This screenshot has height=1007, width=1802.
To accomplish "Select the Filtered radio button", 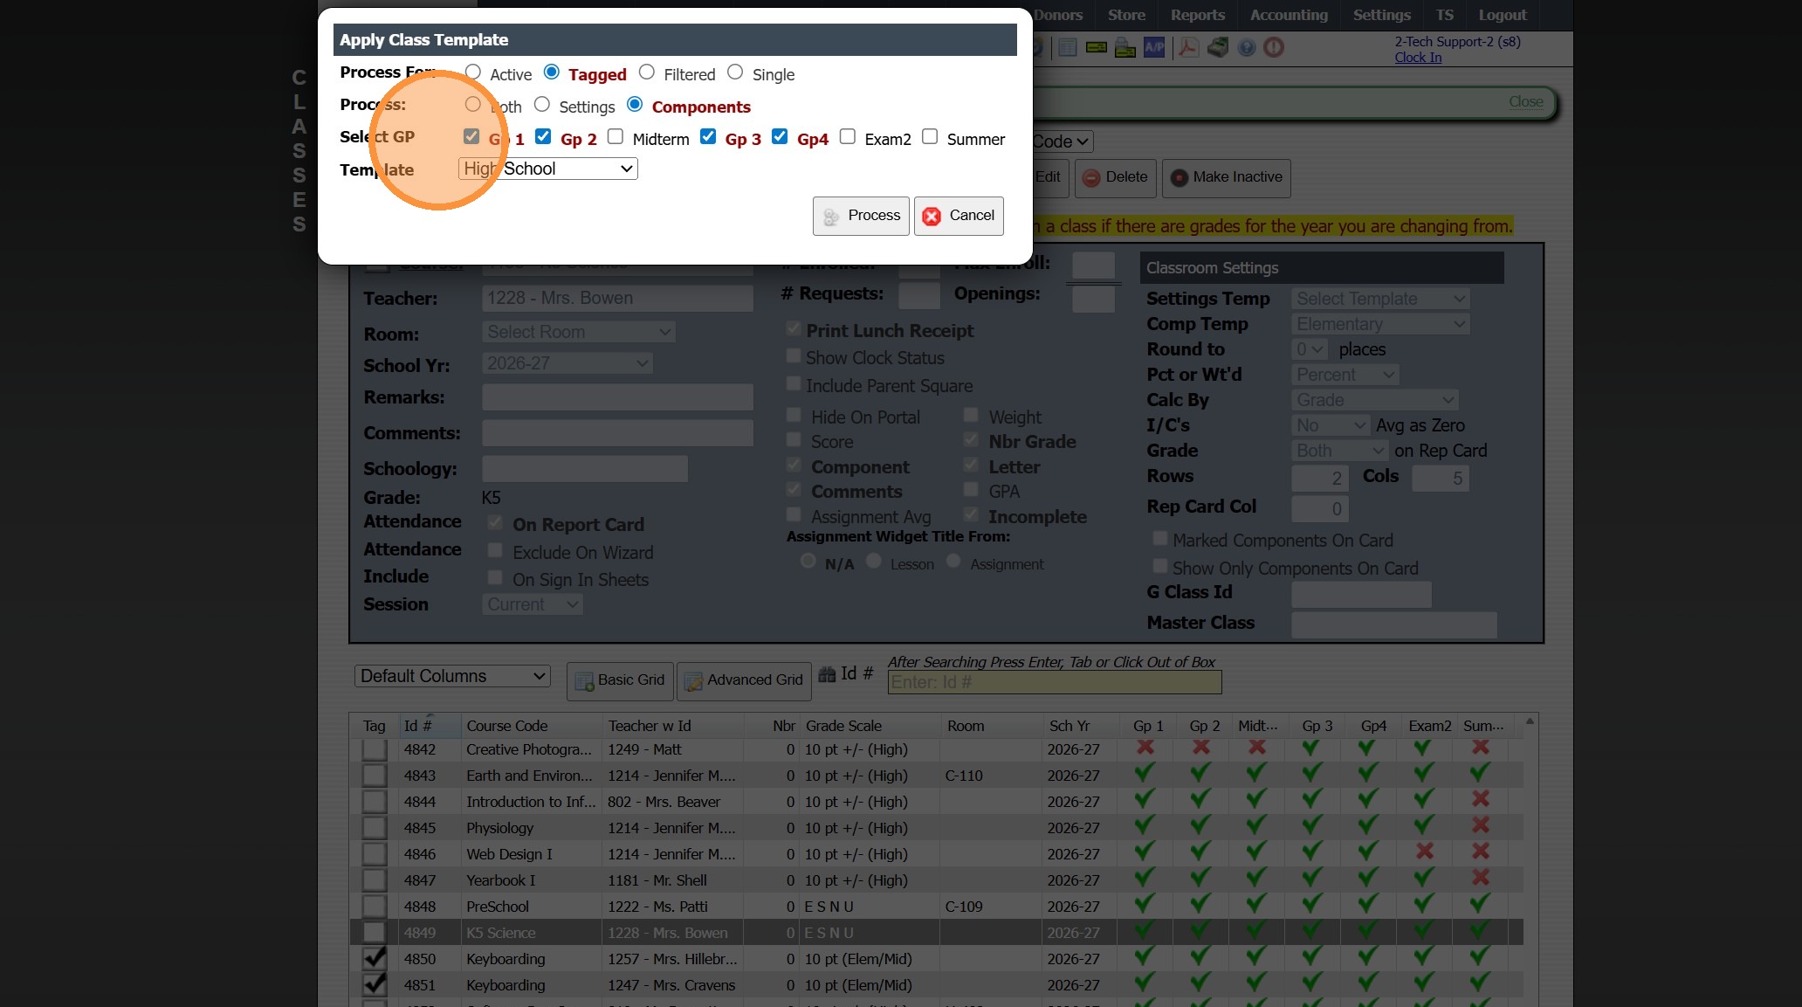I will [647, 72].
